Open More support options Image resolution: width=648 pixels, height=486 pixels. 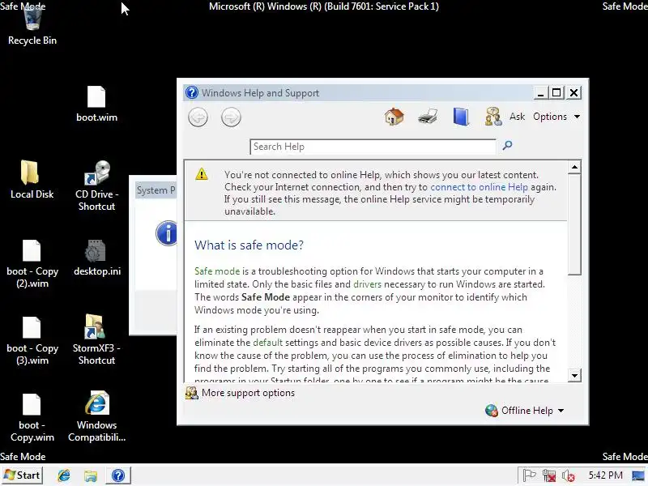click(240, 393)
